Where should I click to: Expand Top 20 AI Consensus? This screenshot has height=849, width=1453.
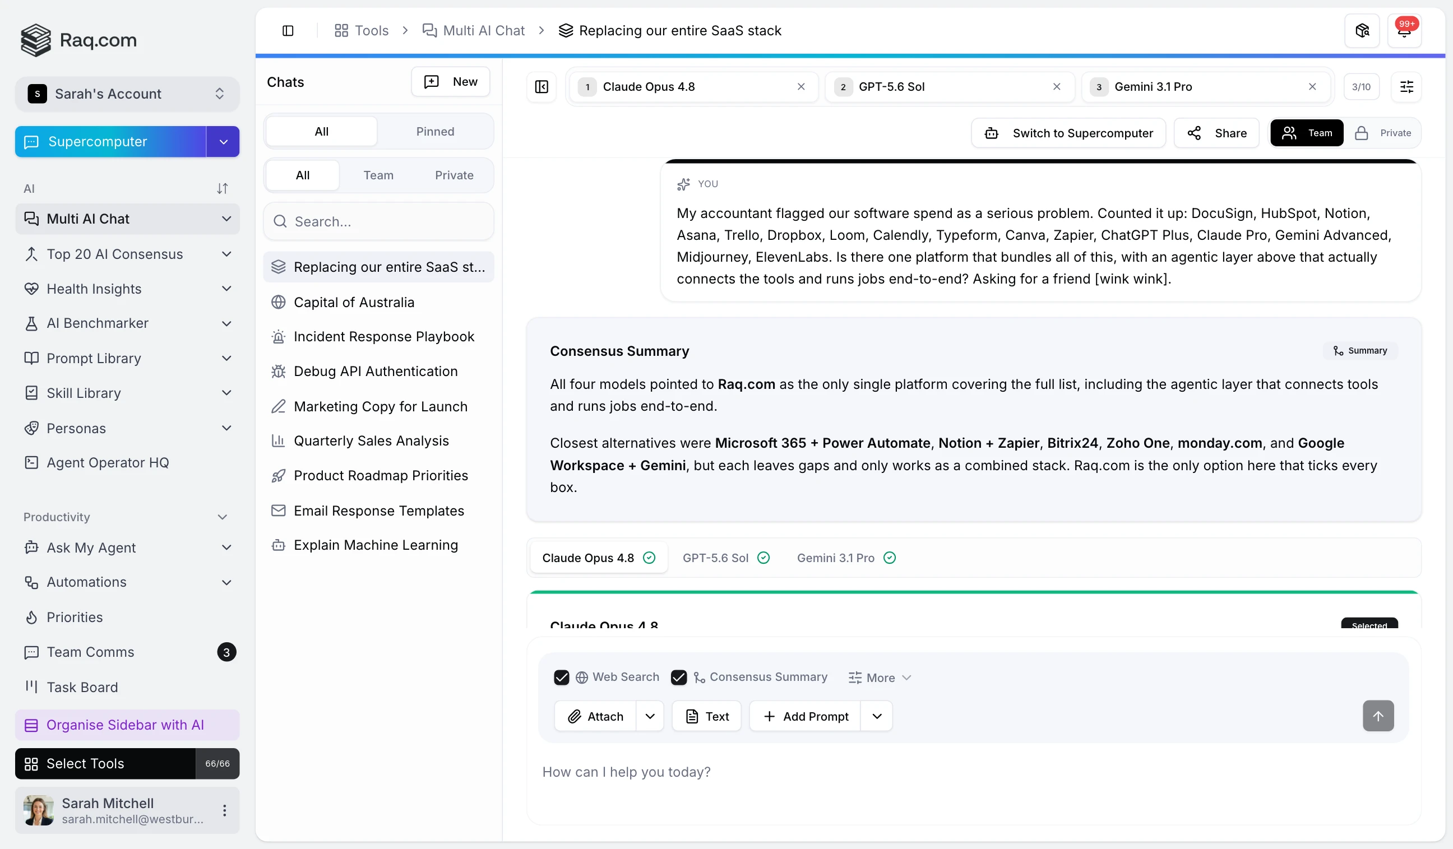pos(226,254)
